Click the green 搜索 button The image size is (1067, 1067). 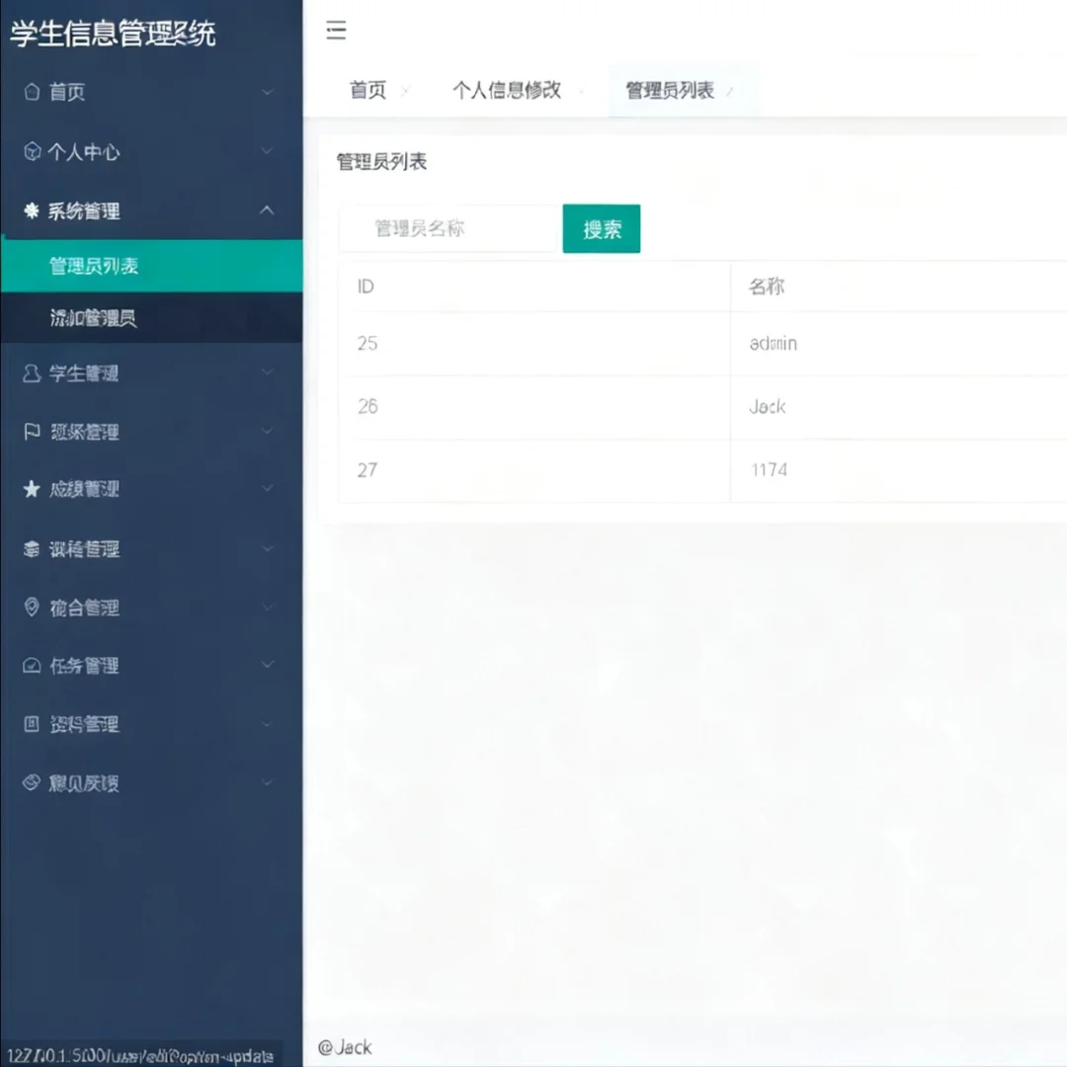(601, 228)
